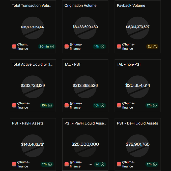Click huma-finance avatar on Total Transaction Volume card
The image size is (171, 171).
(x=14, y=47)
